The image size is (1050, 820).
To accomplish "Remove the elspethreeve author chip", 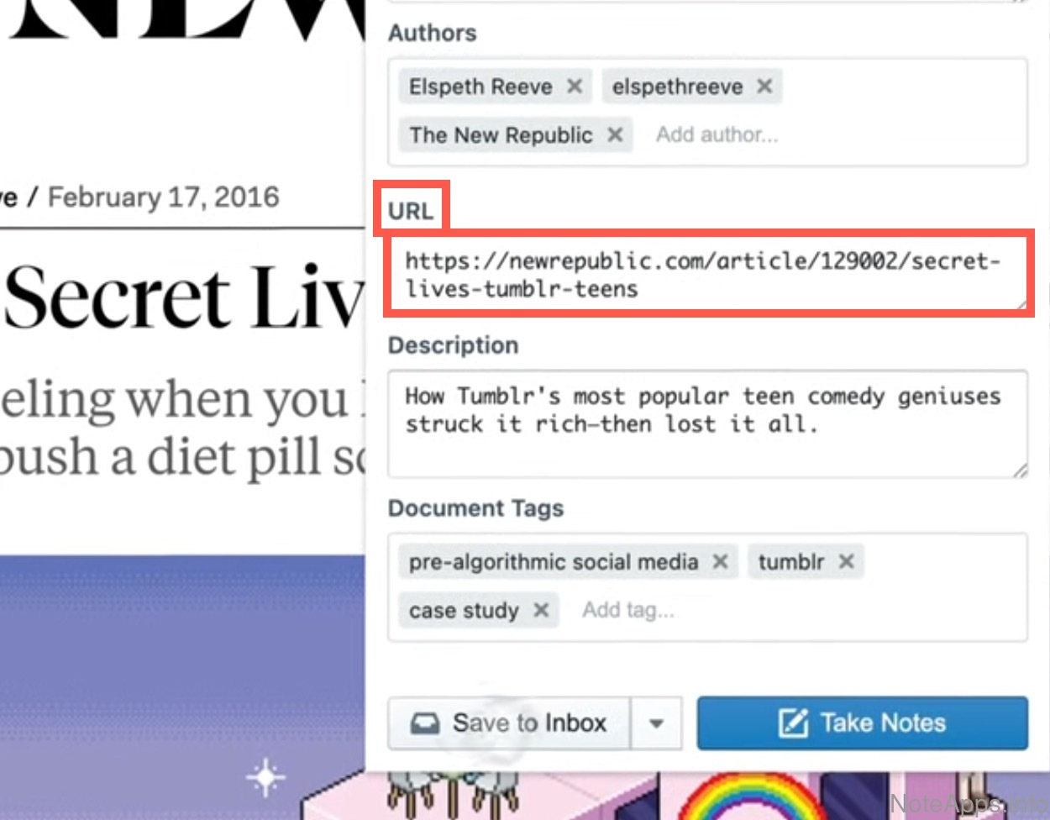I will click(764, 87).
